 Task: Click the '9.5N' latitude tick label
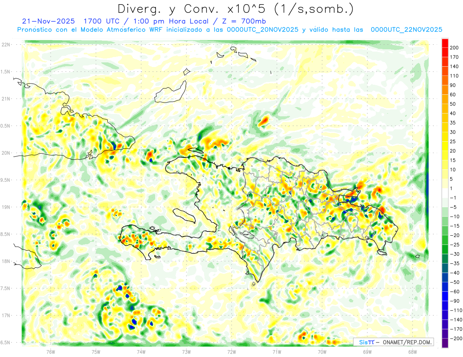pos(5,180)
